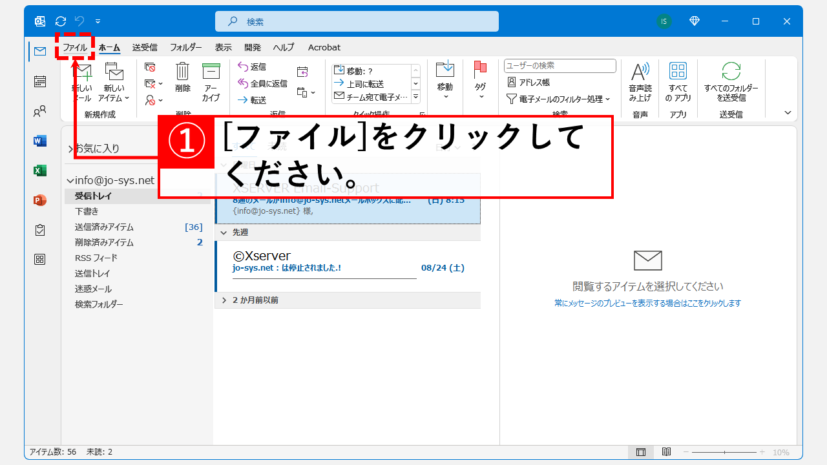Open the Clean Up dropdown icon
This screenshot has width=827, height=465.
[x=153, y=83]
